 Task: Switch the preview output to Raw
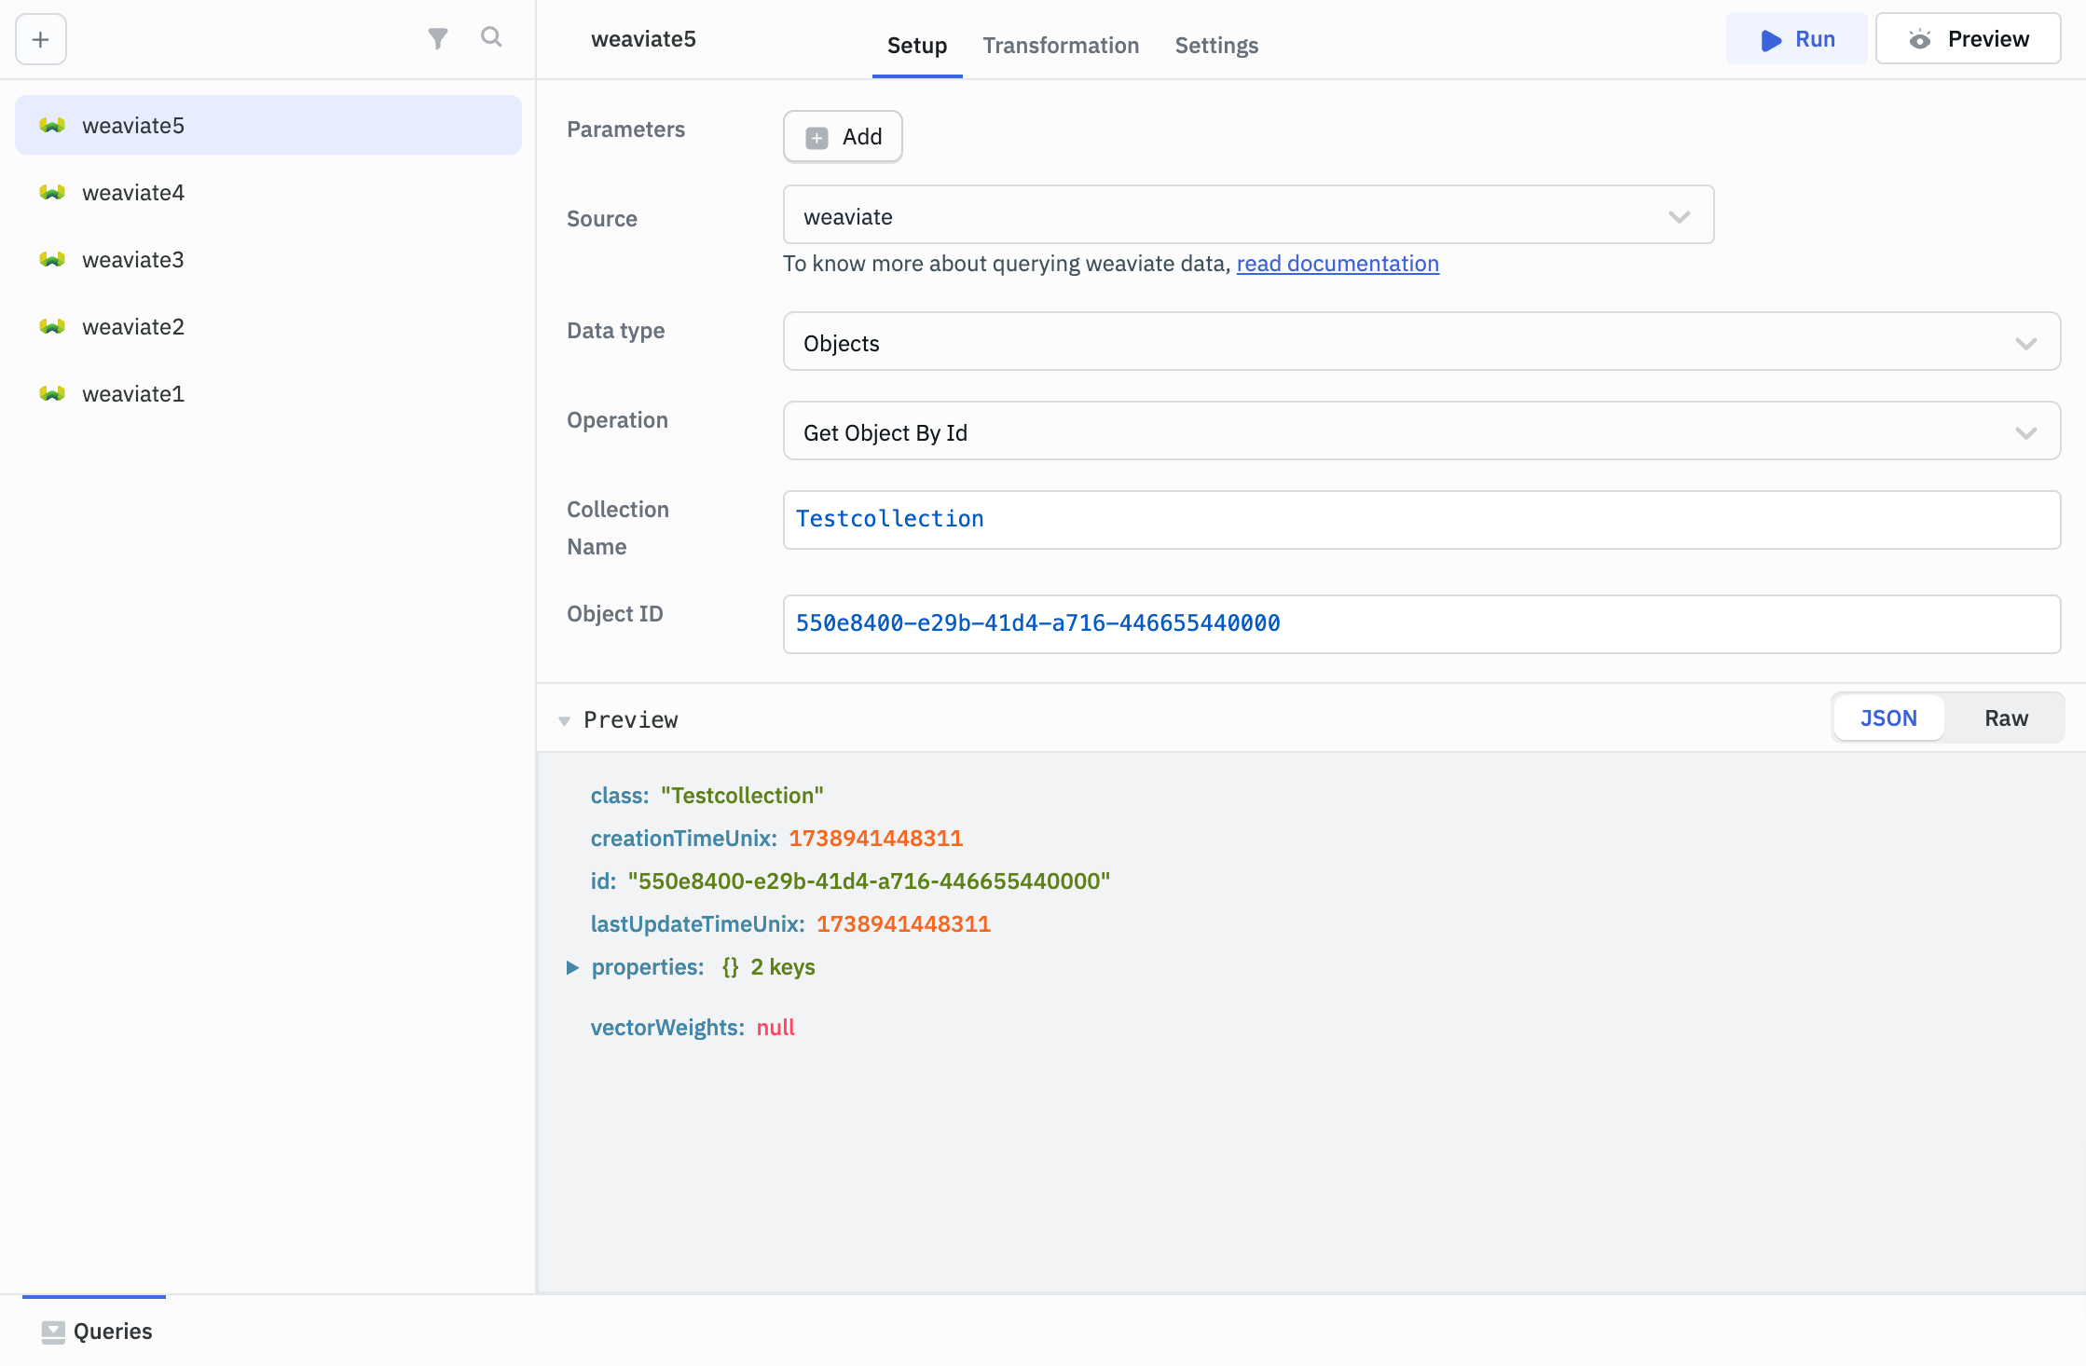pos(2006,717)
